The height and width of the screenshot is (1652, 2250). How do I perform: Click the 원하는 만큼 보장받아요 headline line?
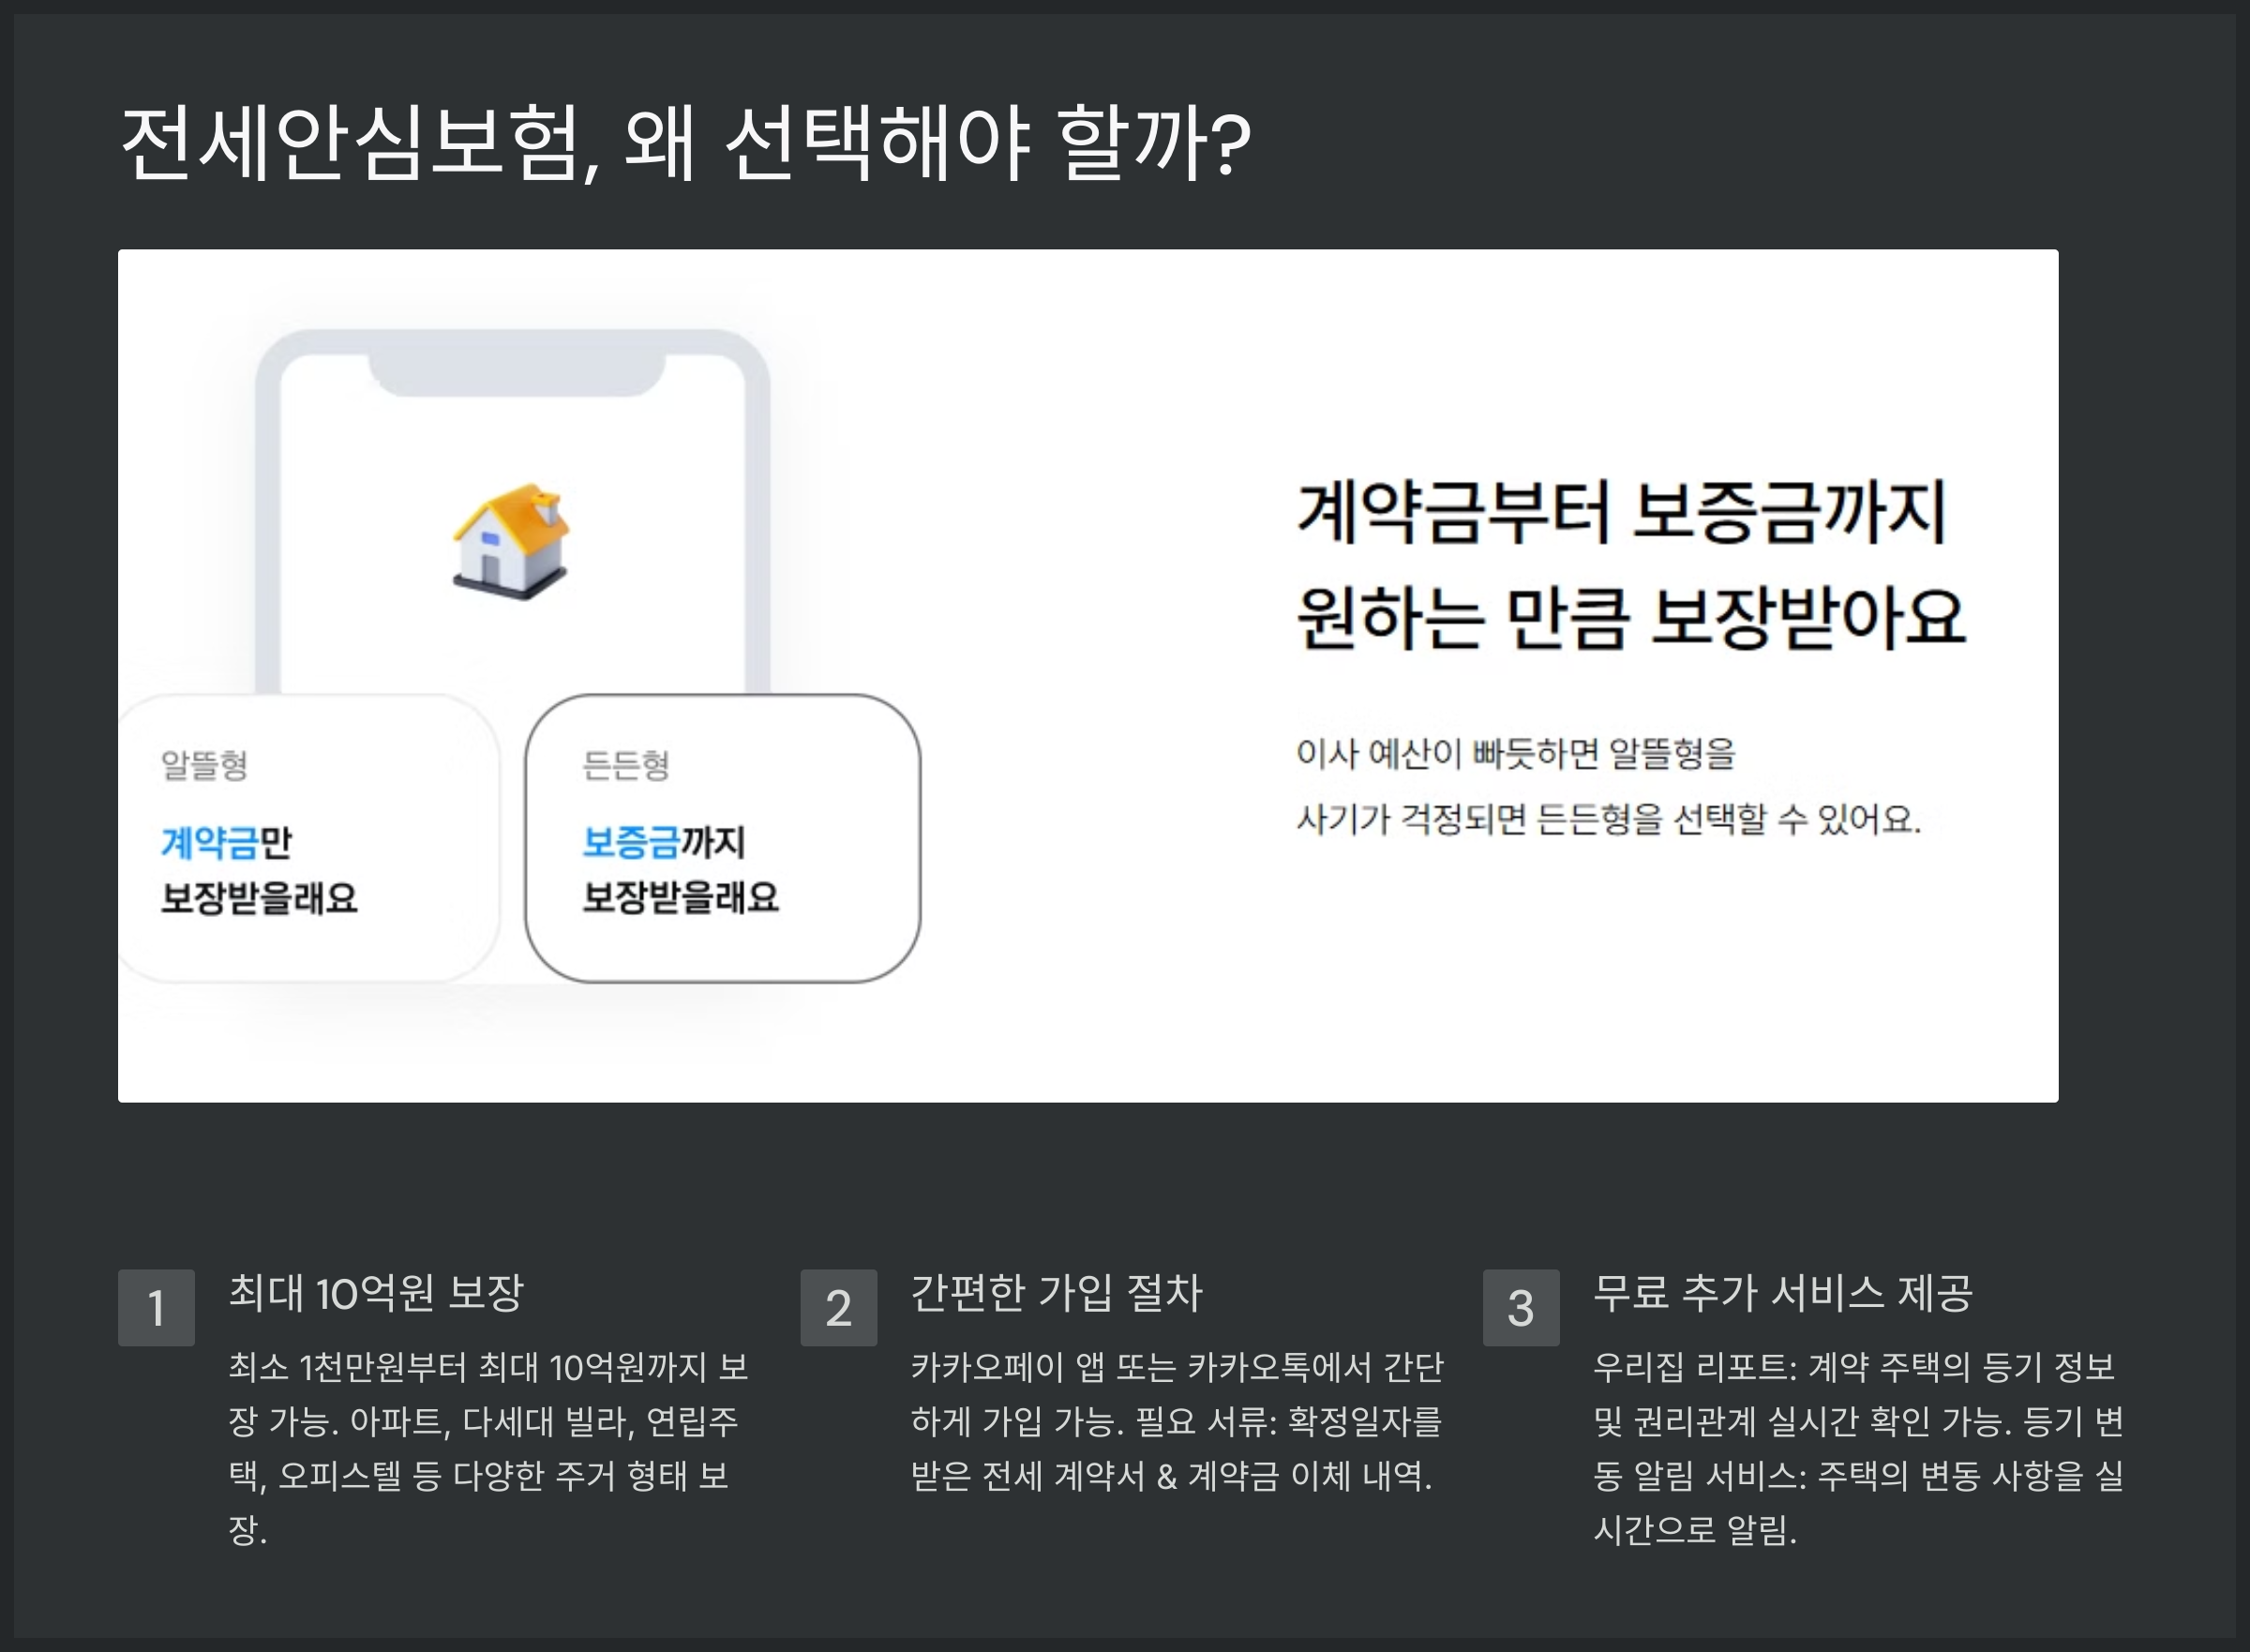tap(1631, 617)
